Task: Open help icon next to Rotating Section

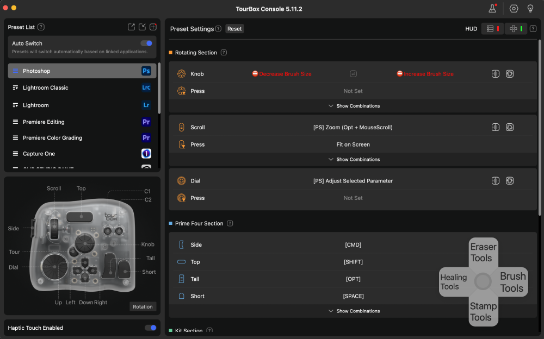Action: [224, 53]
